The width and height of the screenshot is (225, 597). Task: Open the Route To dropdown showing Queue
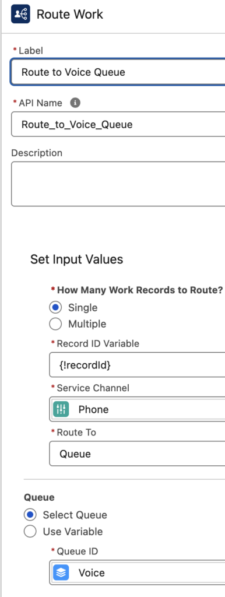tap(137, 454)
